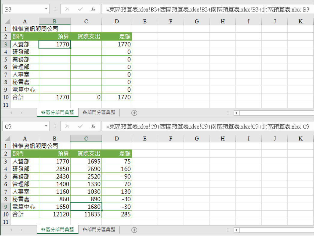Open Insert Function fx beside B3 formula
Image resolution: width=314 pixels, height=236 pixels.
pos(93,9)
